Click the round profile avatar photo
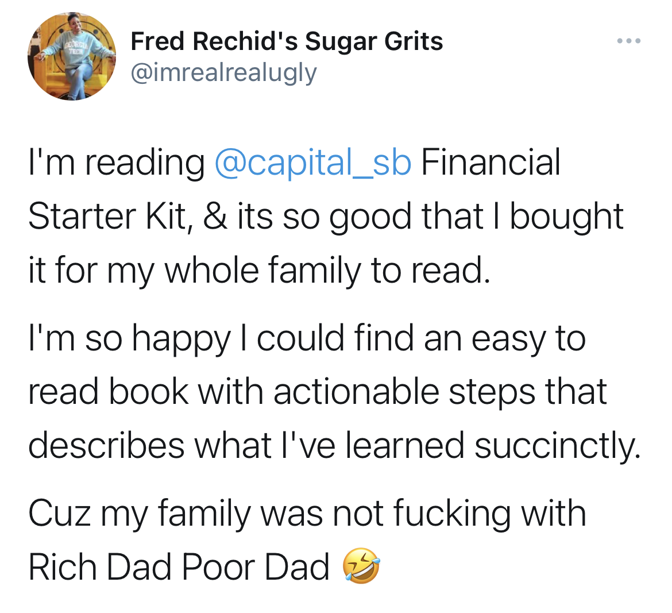 coord(72,56)
